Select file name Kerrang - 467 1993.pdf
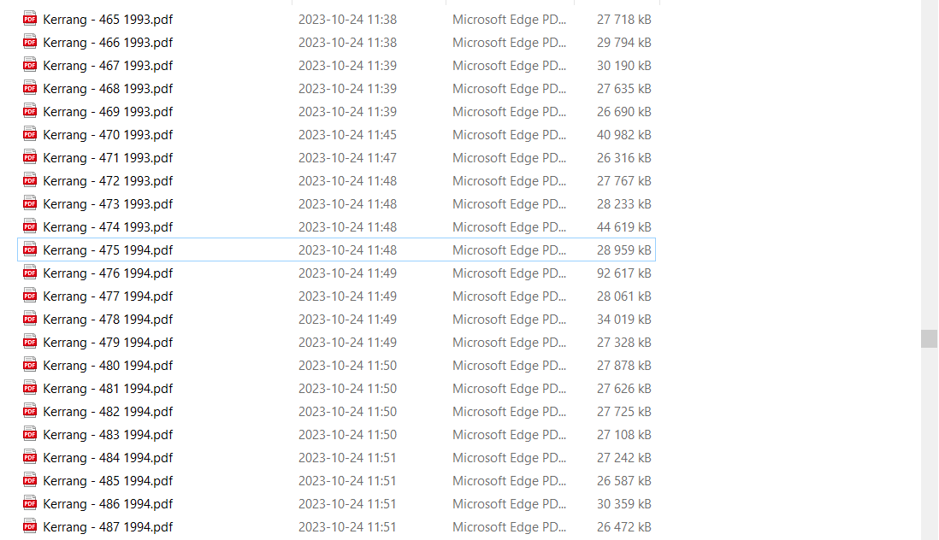 pyautogui.click(x=108, y=65)
